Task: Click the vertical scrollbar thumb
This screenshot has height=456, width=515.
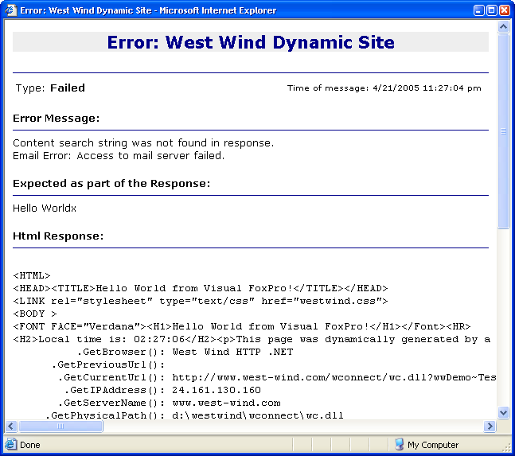Action: [503, 131]
